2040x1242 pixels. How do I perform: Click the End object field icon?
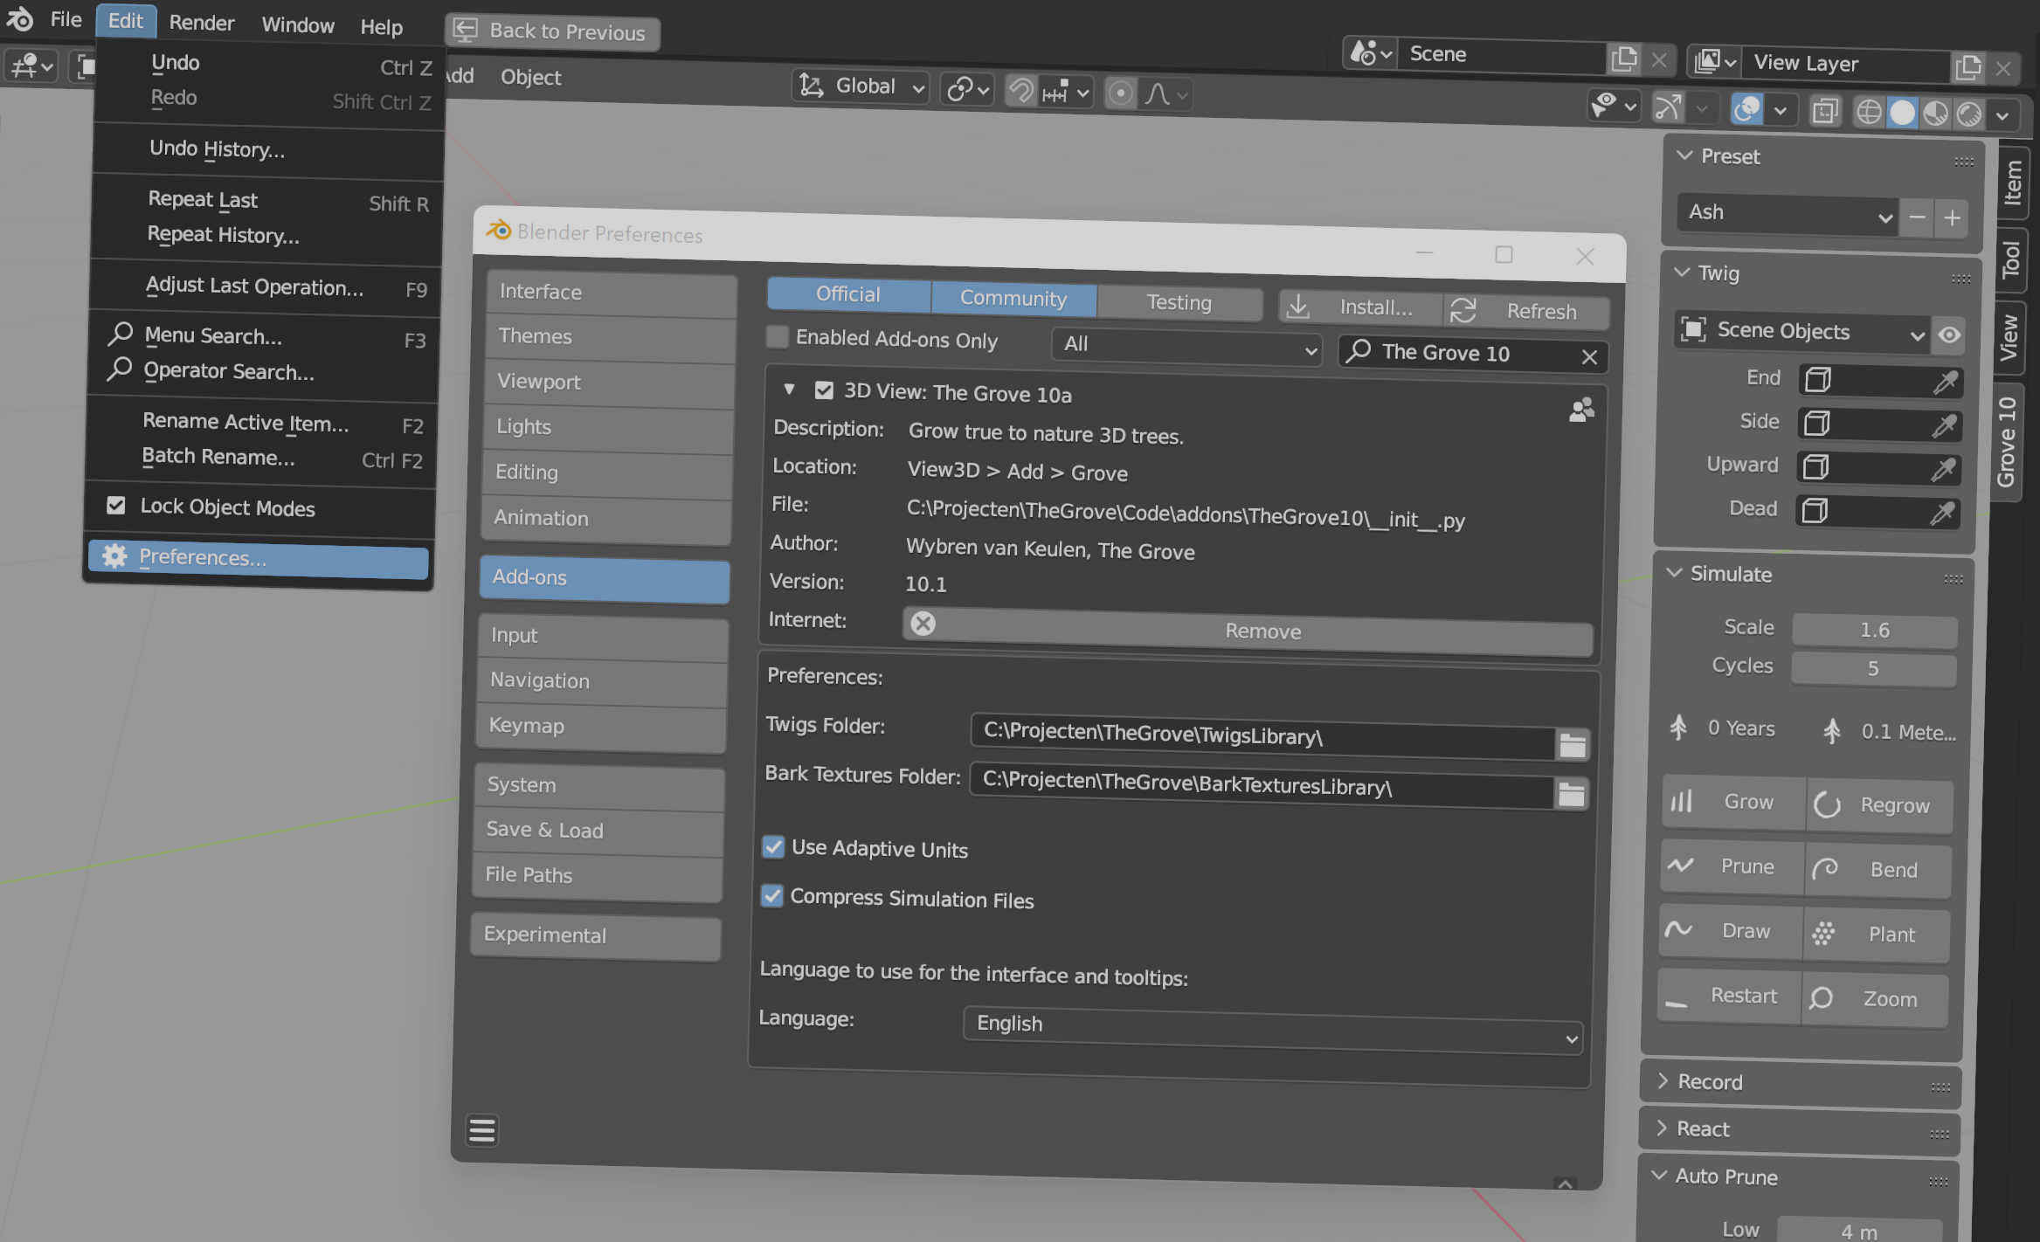pos(1818,380)
